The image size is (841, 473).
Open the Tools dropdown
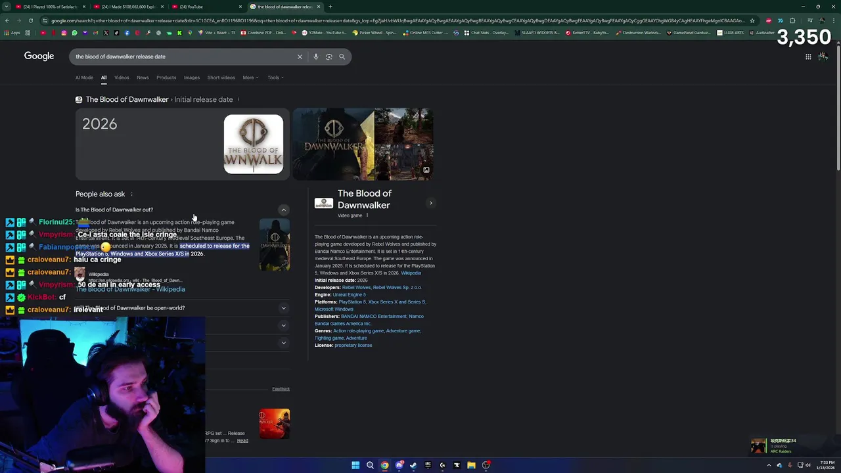click(x=275, y=78)
